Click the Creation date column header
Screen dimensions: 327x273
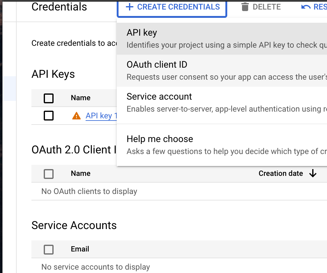coord(281,173)
